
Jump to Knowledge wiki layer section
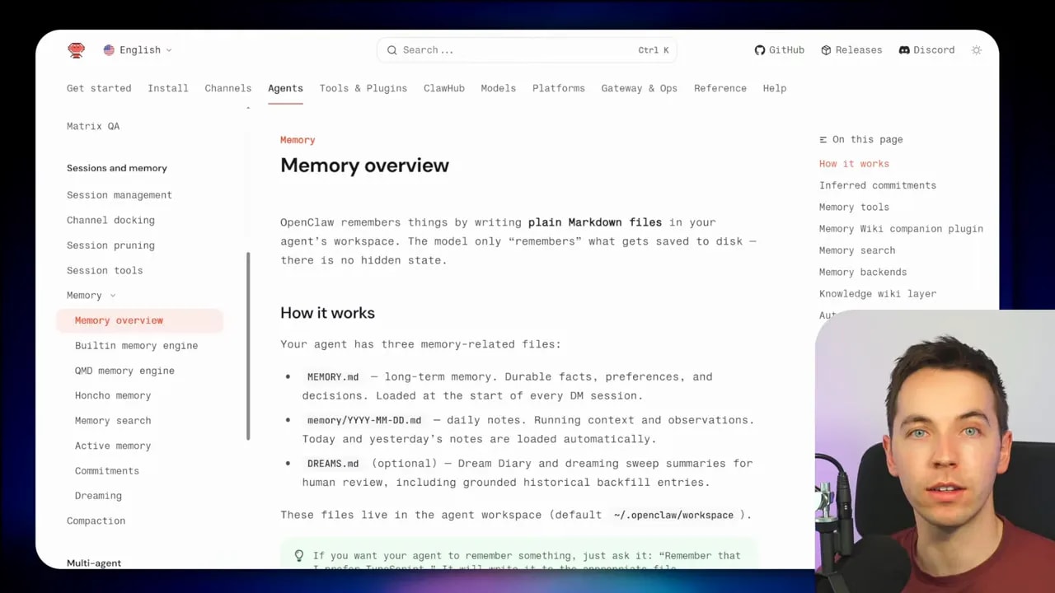coord(878,293)
